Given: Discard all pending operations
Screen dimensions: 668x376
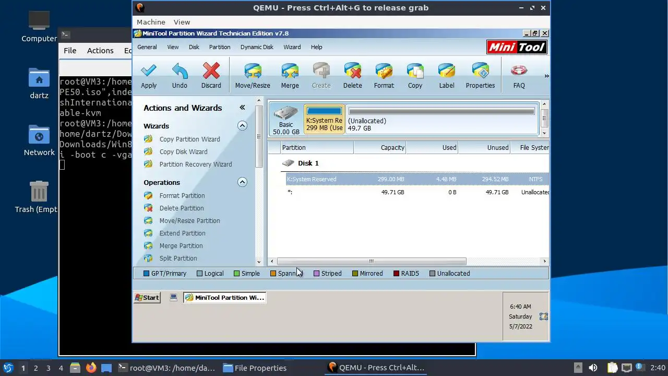Looking at the screenshot, I should 211,76.
